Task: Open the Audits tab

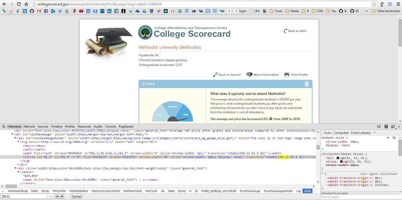Action: point(98,127)
